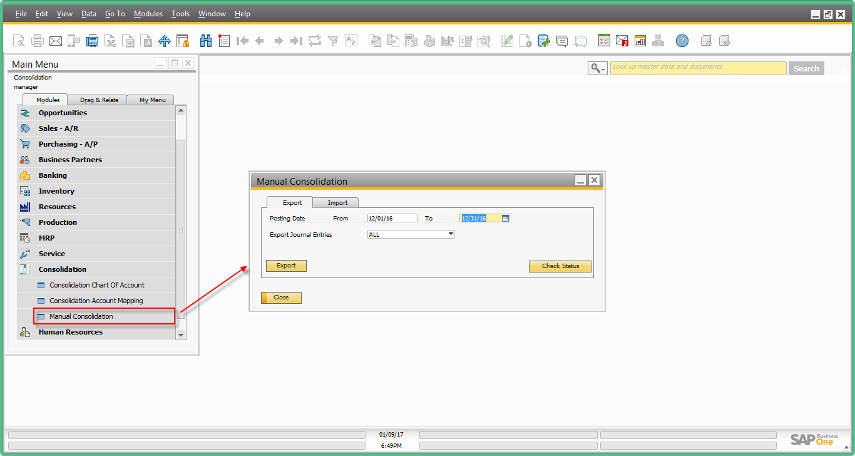Click the Fax toolbar icon
Screen dimensions: 855x456
[x=92, y=41]
